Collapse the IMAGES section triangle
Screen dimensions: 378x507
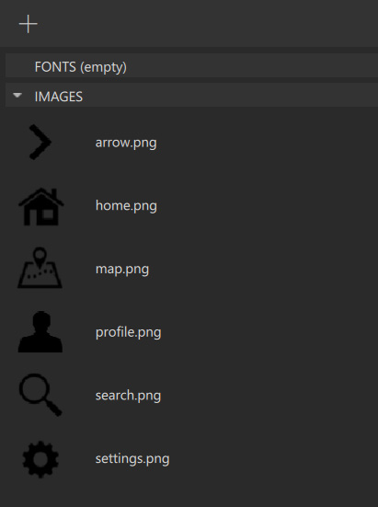[17, 95]
